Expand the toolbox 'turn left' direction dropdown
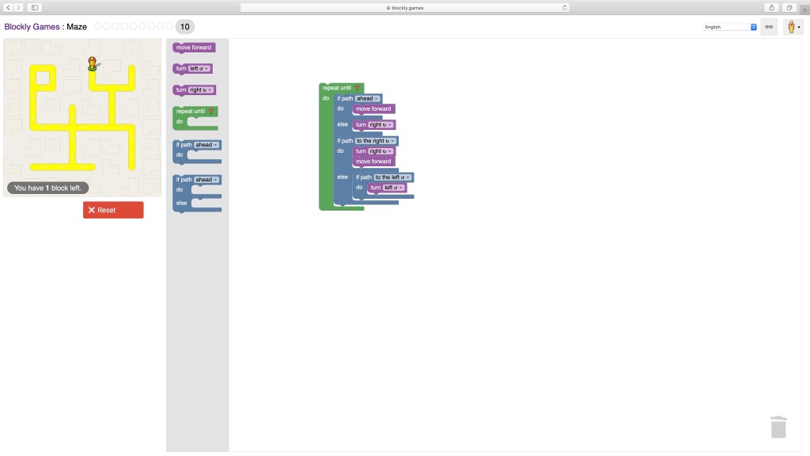 click(200, 69)
